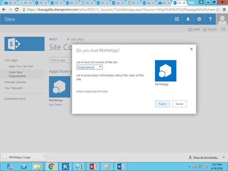
Task: Click the Chrome user profile button
Action: coord(201,2)
